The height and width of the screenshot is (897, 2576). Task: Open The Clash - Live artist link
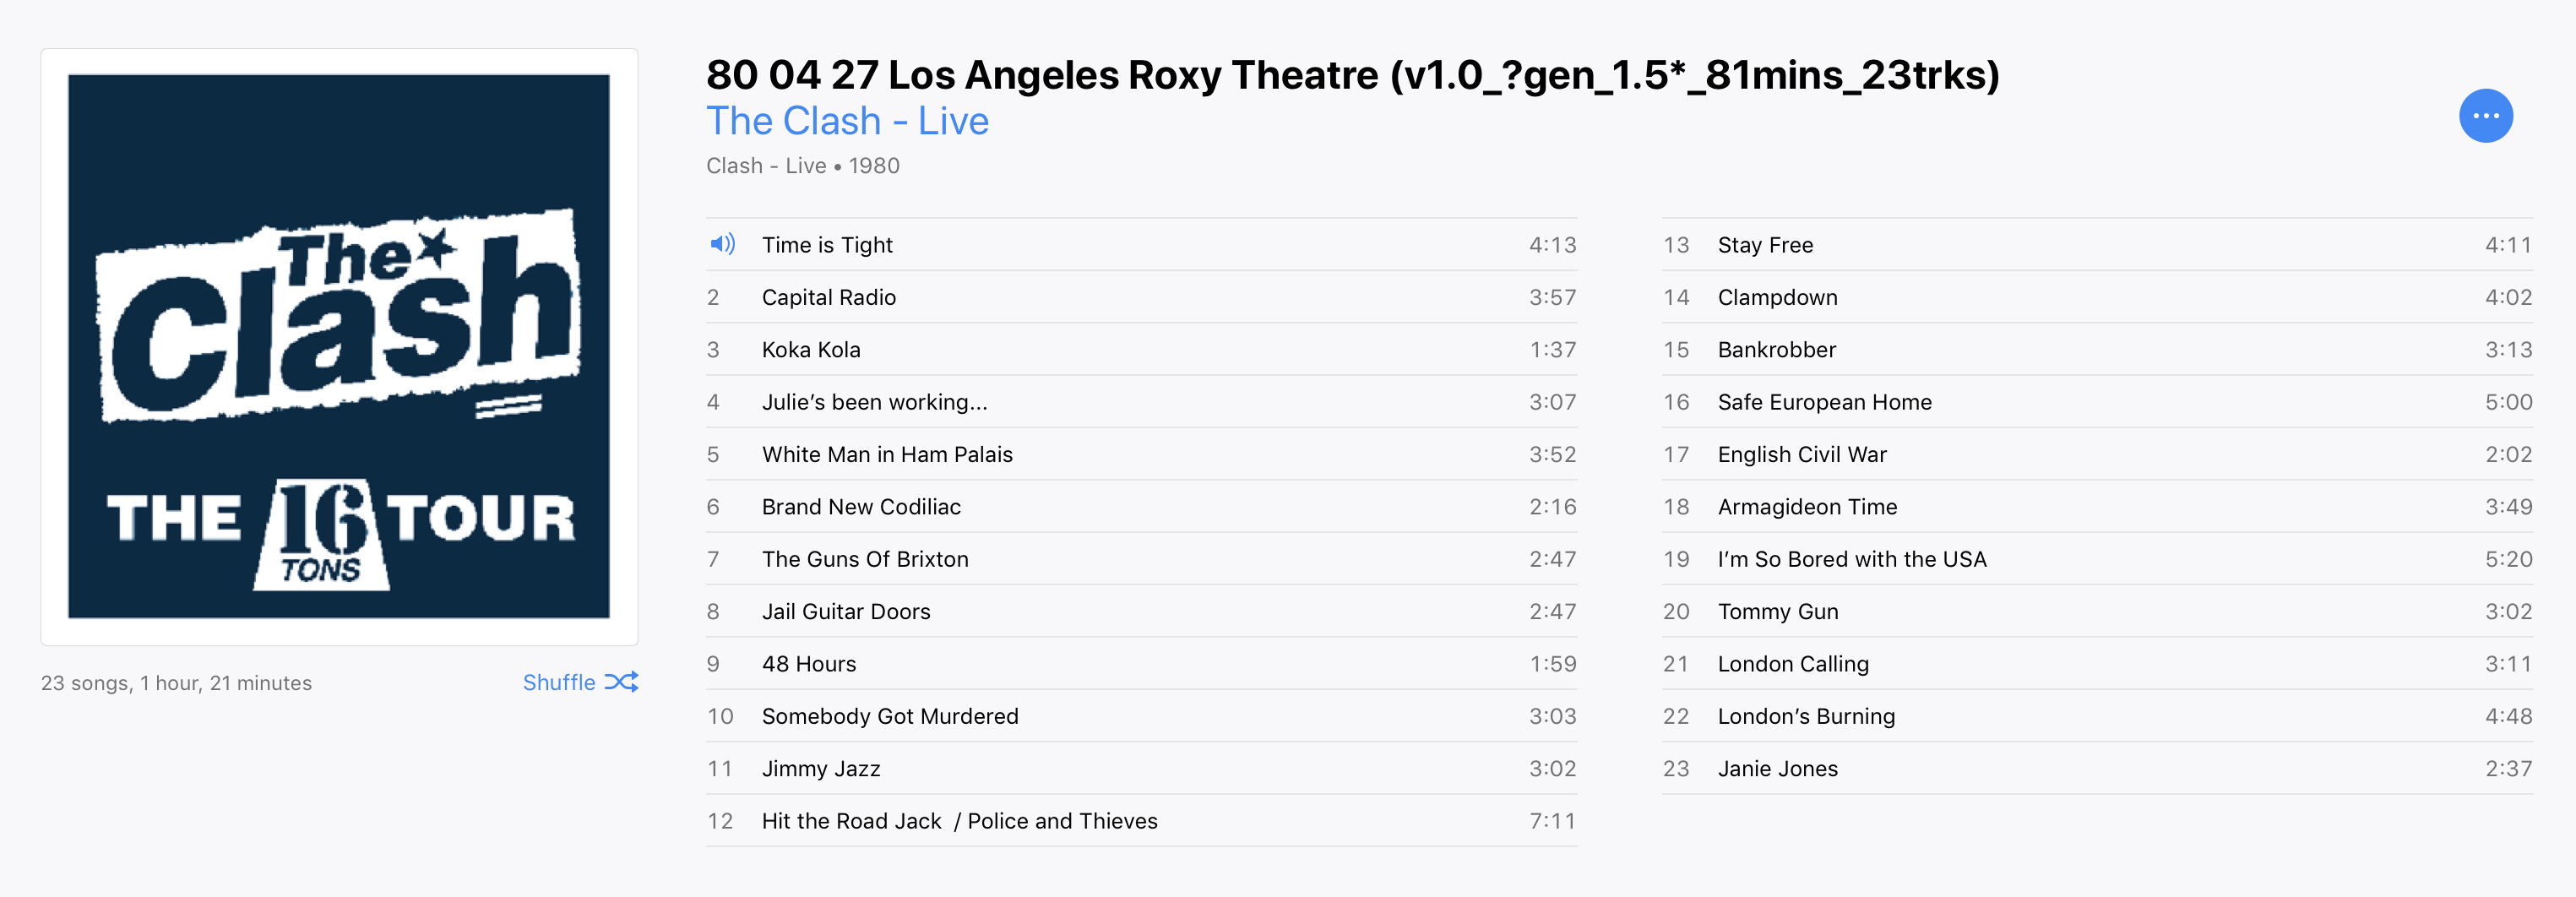click(x=847, y=121)
